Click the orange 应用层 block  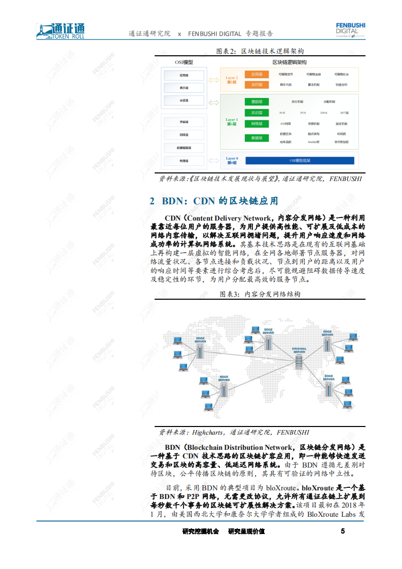(x=257, y=75)
